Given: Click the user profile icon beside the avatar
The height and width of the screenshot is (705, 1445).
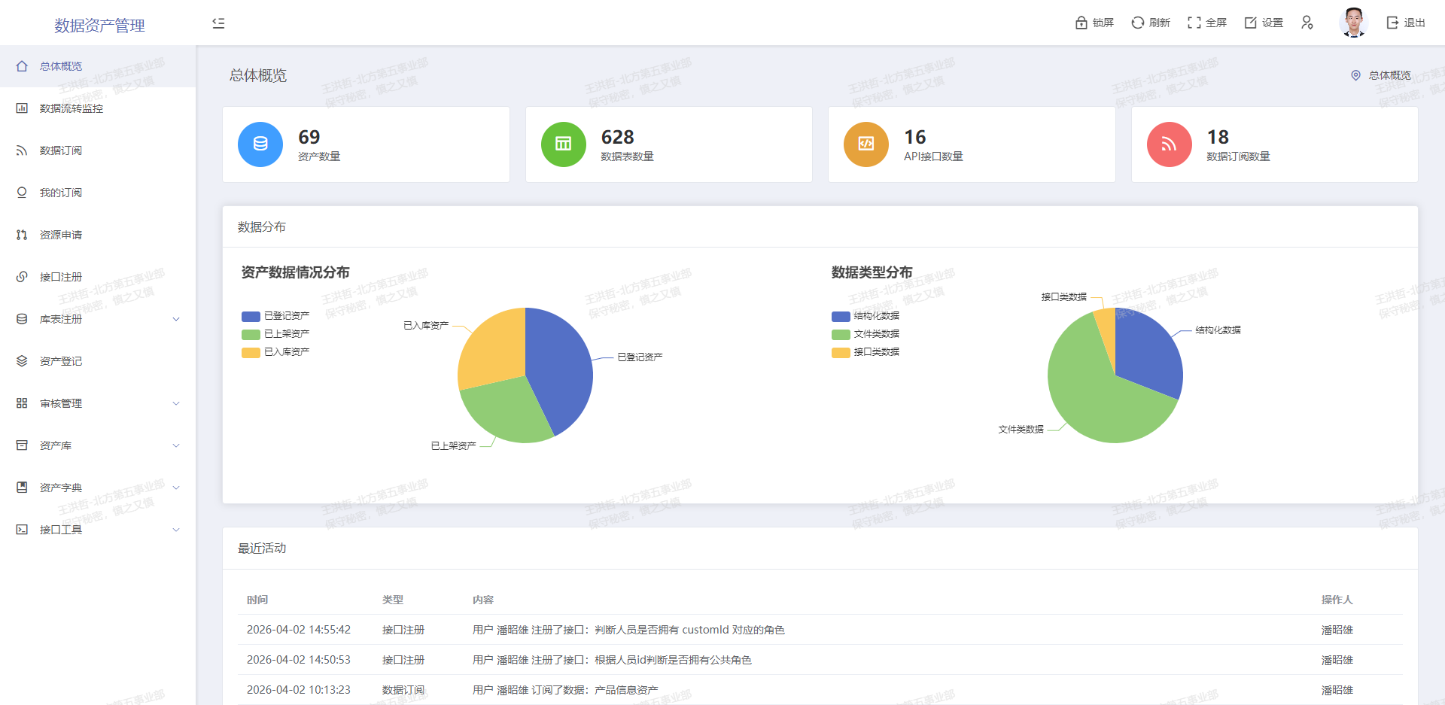Looking at the screenshot, I should click(1307, 23).
